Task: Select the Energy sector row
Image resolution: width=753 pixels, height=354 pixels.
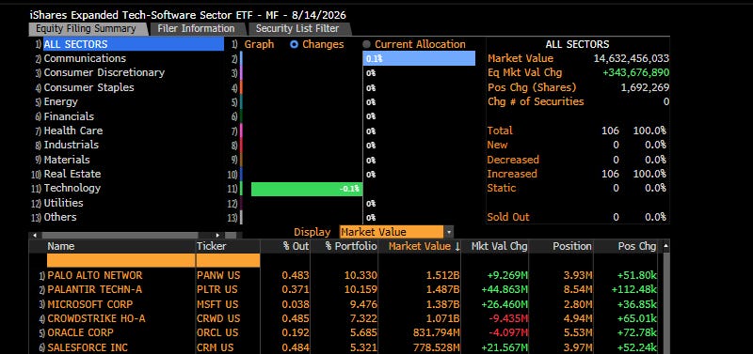Action: tap(60, 102)
